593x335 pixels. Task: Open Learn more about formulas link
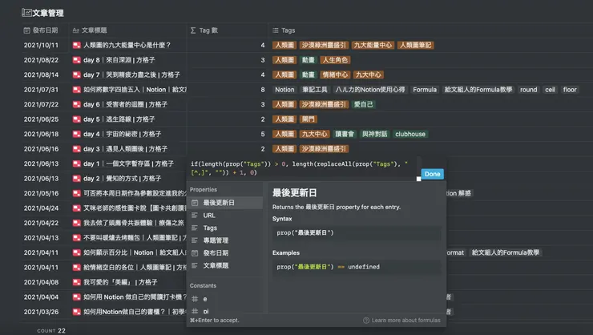(x=402, y=321)
